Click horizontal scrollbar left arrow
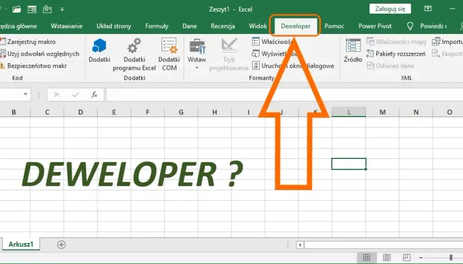The image size is (463, 264). pyautogui.click(x=300, y=245)
